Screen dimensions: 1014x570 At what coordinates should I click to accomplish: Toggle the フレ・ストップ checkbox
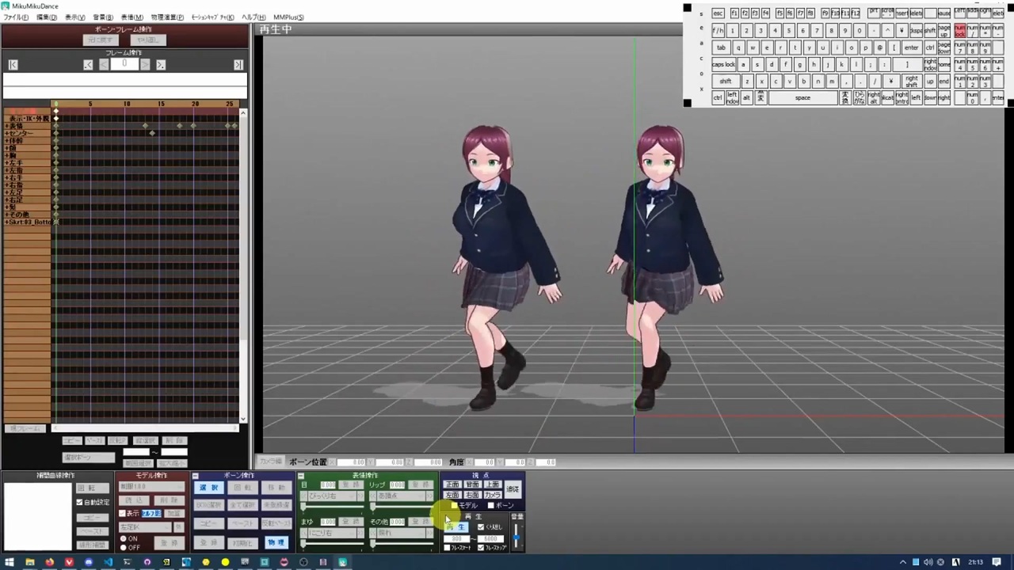(481, 548)
